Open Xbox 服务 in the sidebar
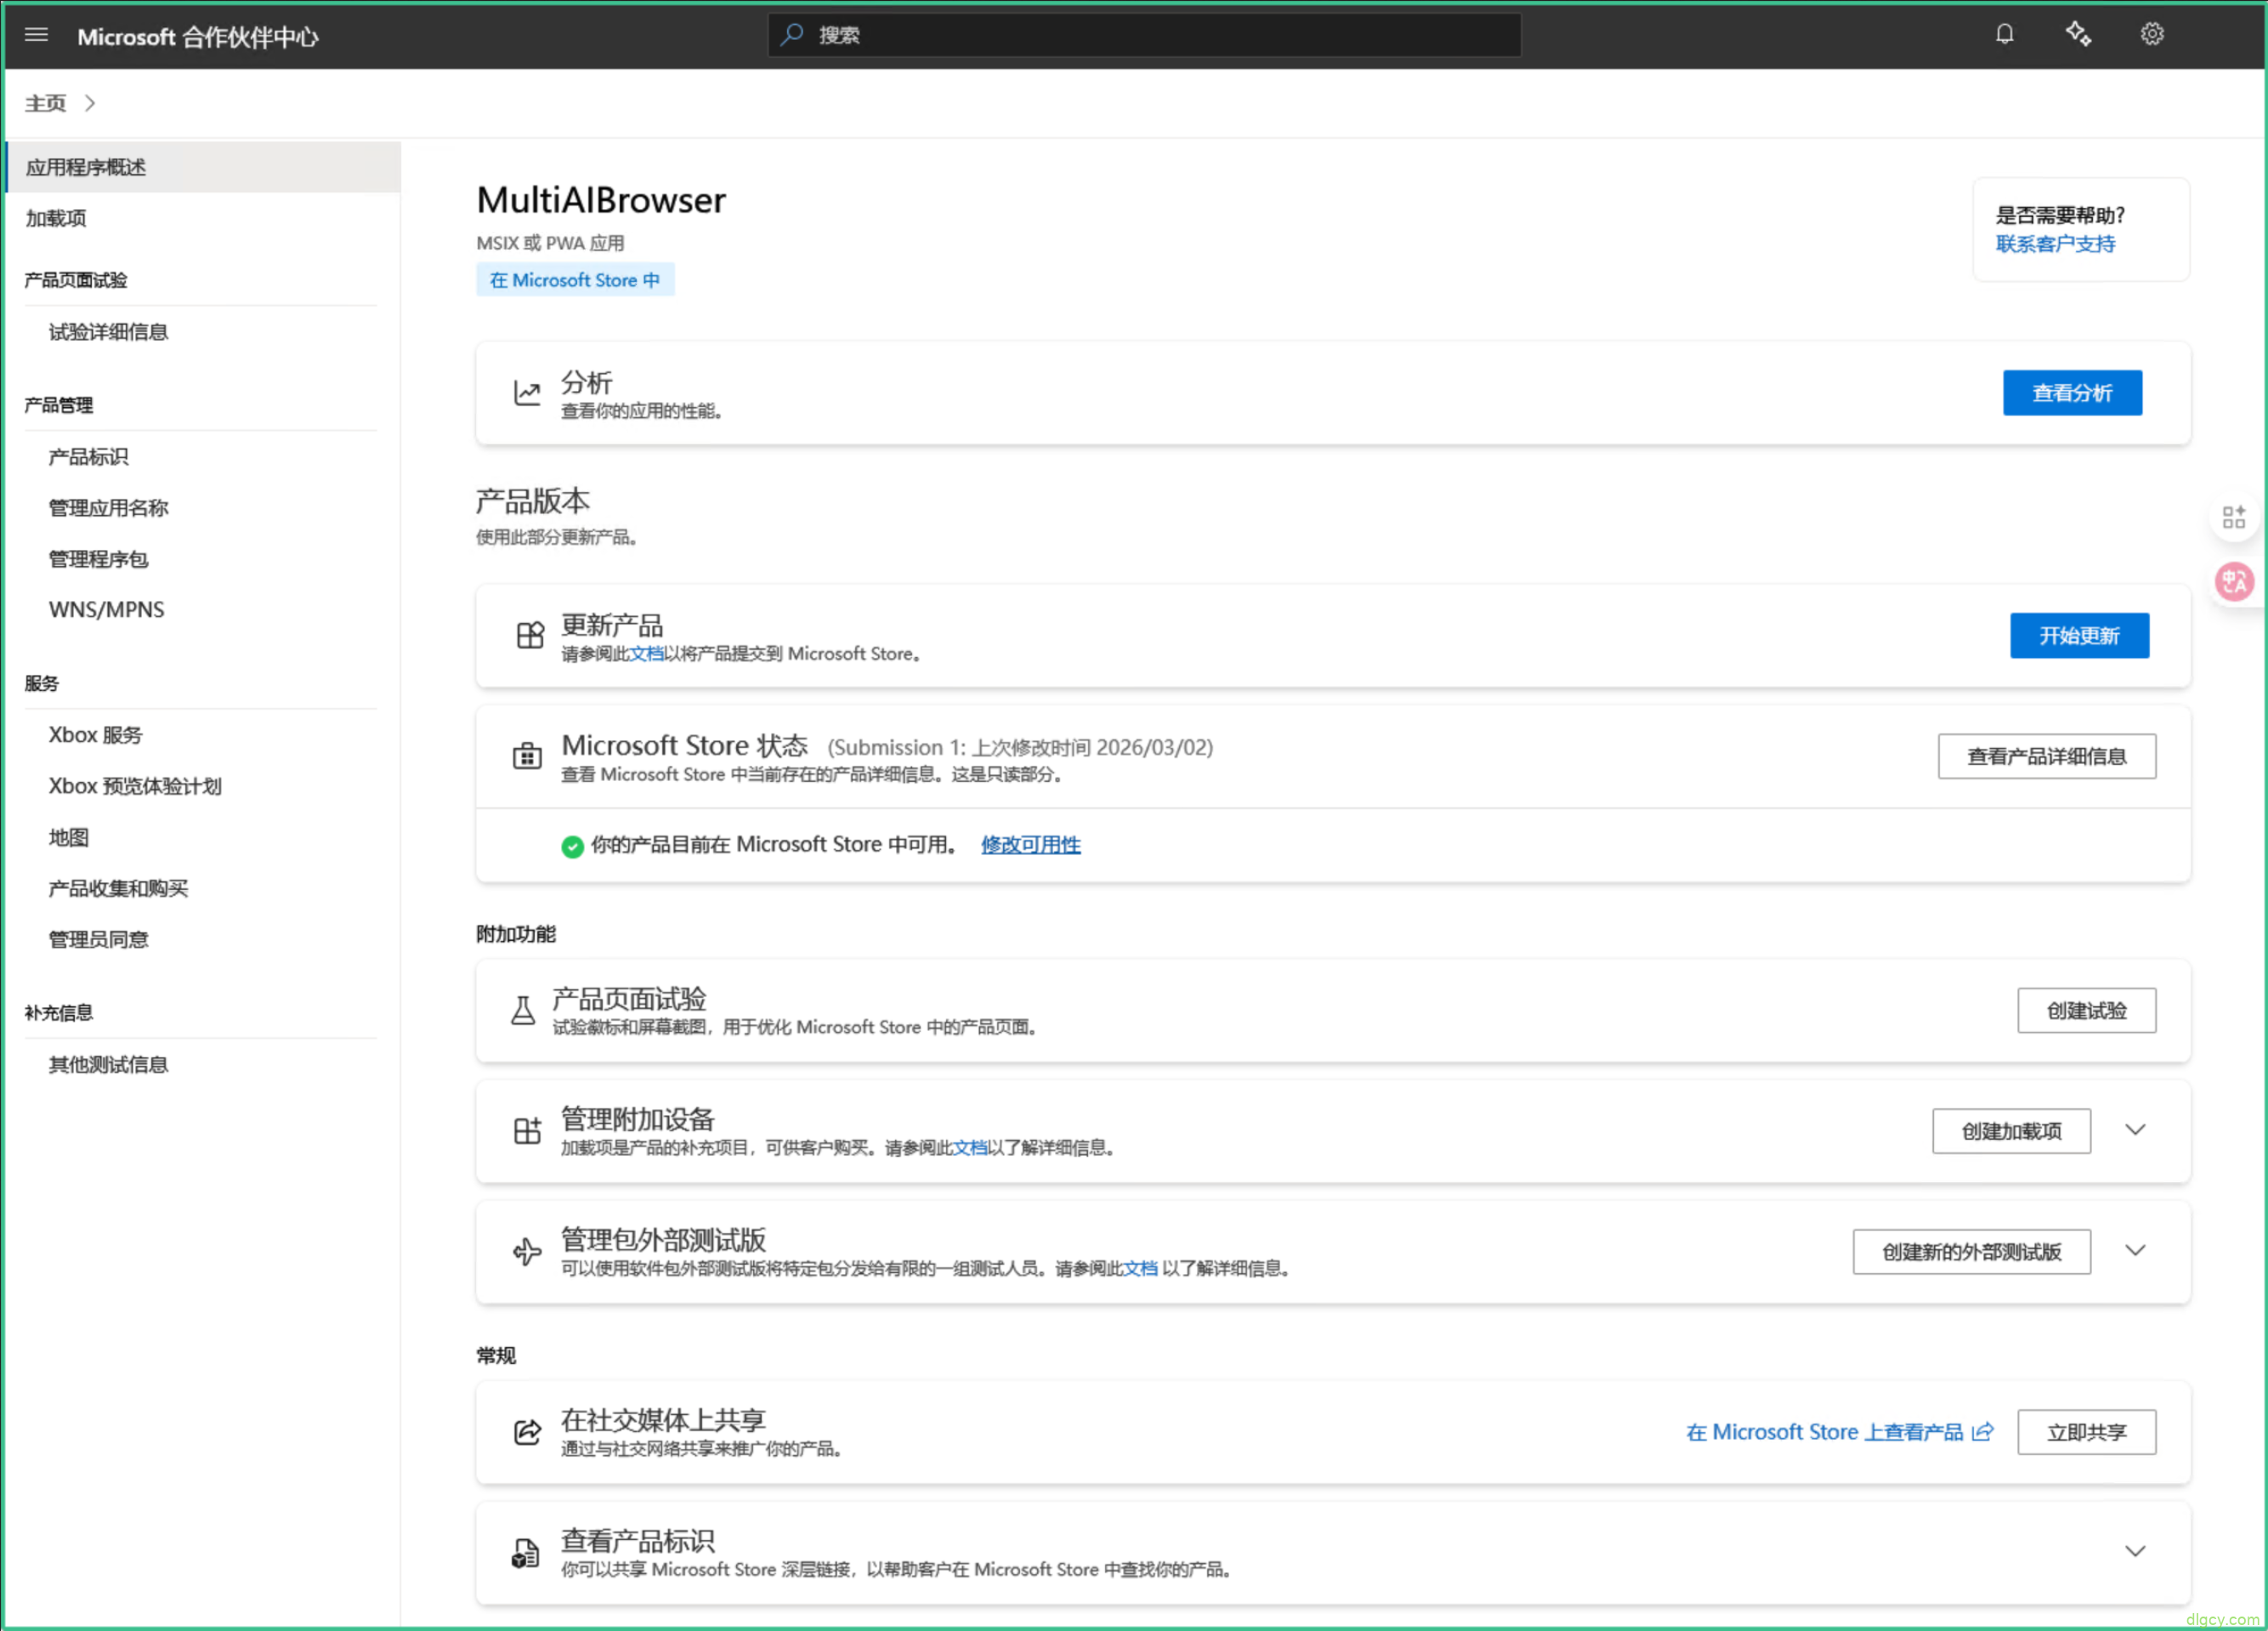This screenshot has width=2268, height=1631. tap(95, 735)
